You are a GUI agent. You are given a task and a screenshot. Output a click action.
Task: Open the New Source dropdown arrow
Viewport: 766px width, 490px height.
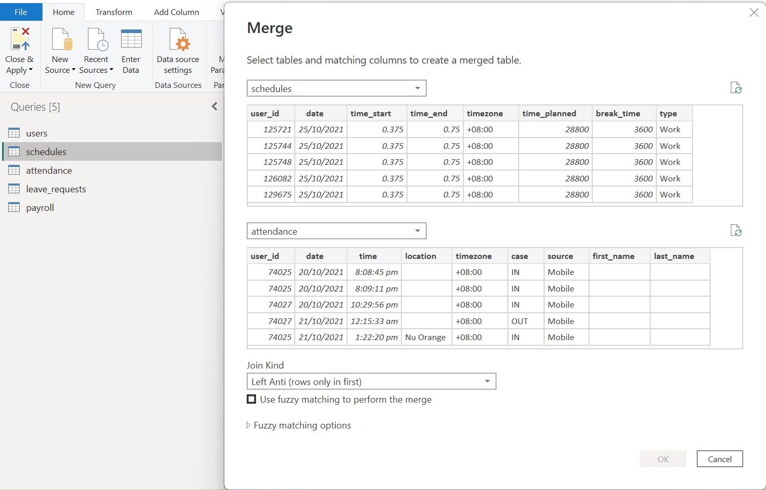73,70
